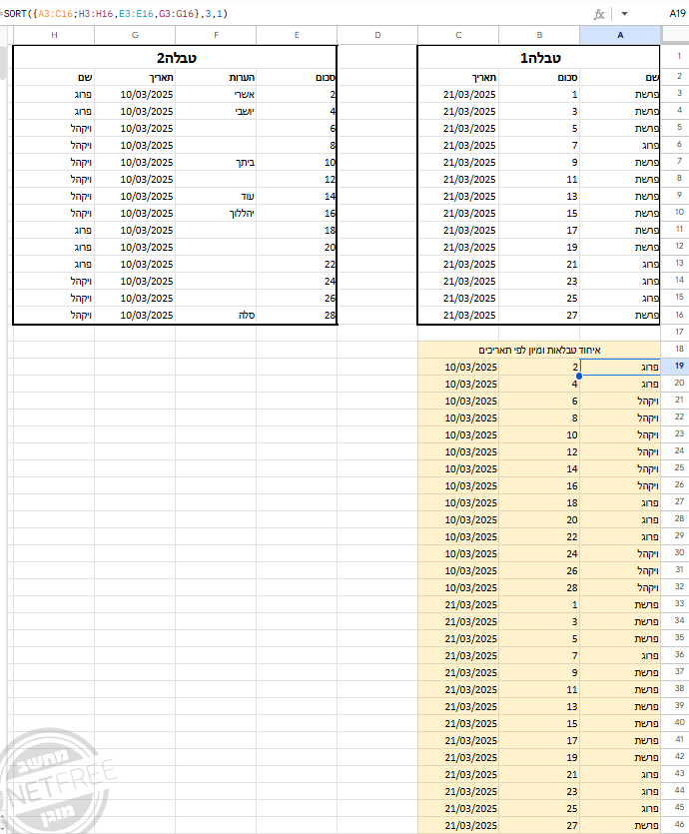Select the תאריך header in column G
The width and height of the screenshot is (689, 834).
click(135, 78)
